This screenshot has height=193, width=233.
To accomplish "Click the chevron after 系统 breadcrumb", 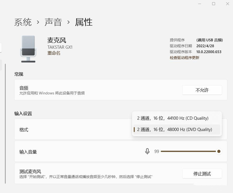I will pos(38,22).
